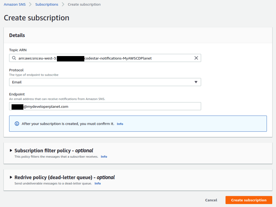
Task: Navigate to Subscriptions breadcrumb
Action: coord(47,4)
